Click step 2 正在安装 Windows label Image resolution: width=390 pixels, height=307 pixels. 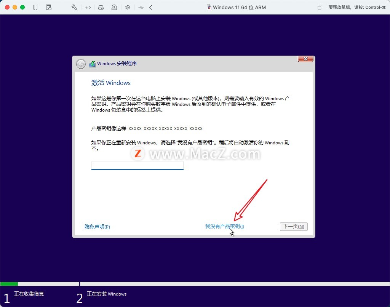[x=107, y=294]
